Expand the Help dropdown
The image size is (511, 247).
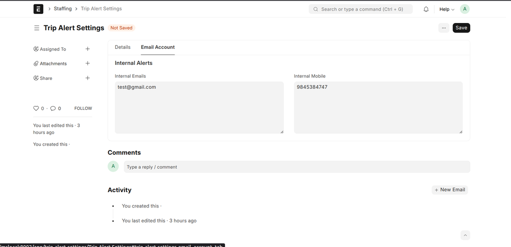447,9
